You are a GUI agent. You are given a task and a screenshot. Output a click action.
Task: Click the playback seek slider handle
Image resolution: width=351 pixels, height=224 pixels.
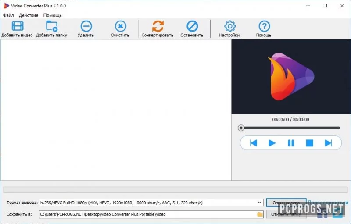(241, 128)
